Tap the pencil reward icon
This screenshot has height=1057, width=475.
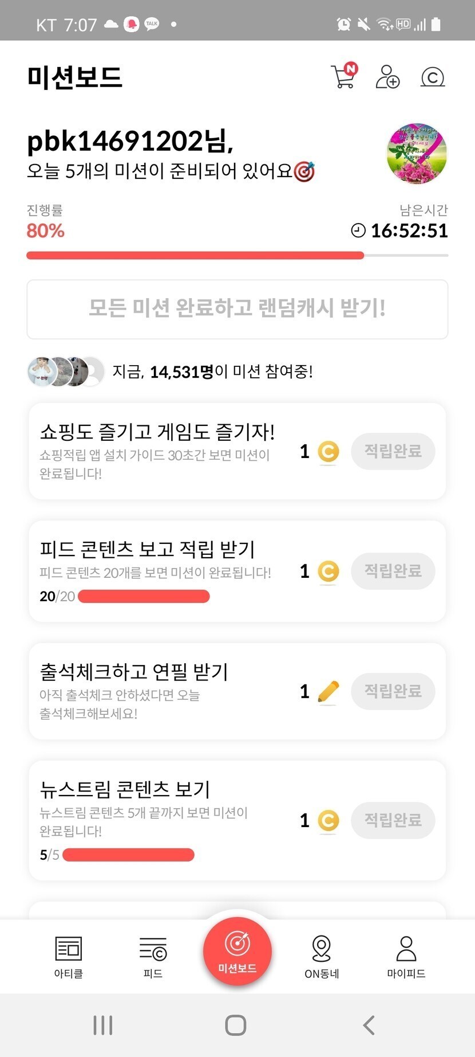328,692
